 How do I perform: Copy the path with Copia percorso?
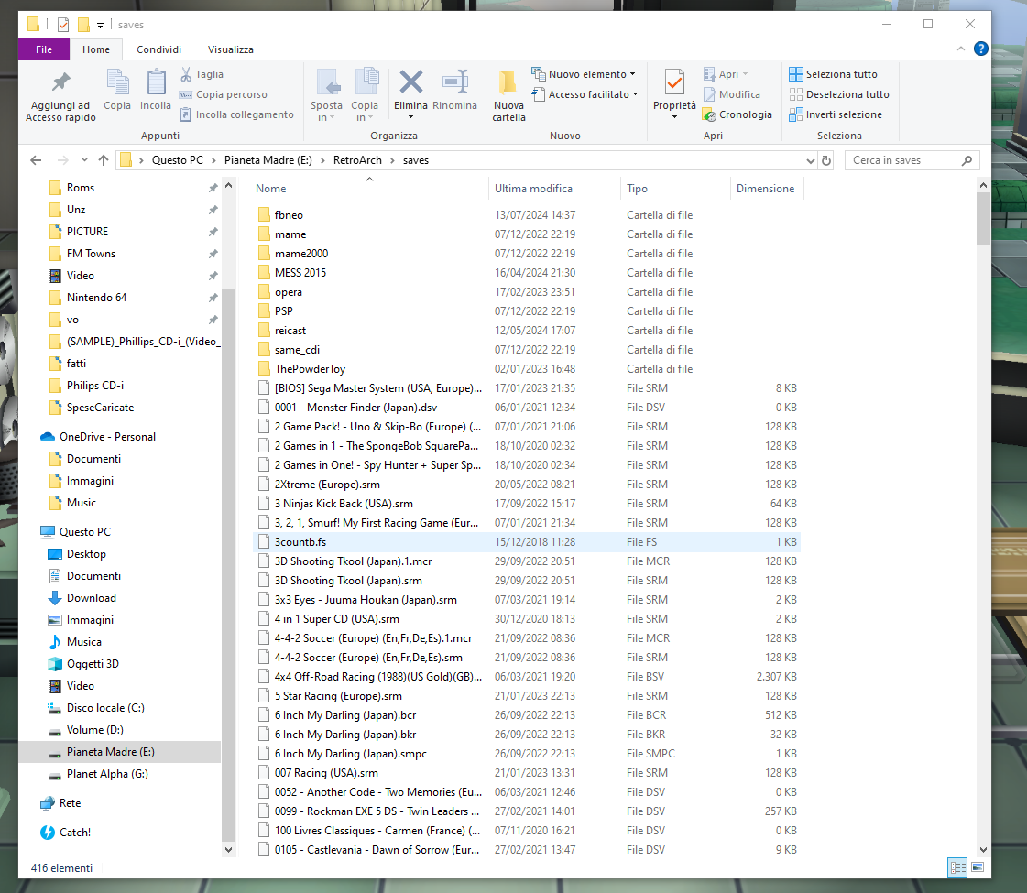click(x=224, y=95)
